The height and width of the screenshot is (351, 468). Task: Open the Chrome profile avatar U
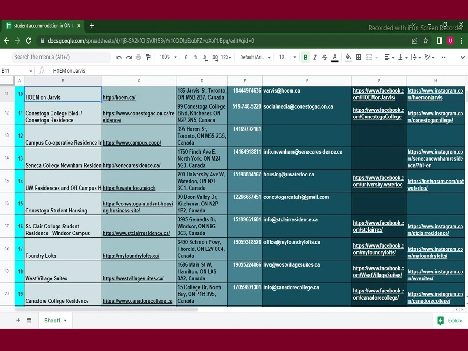(x=450, y=41)
